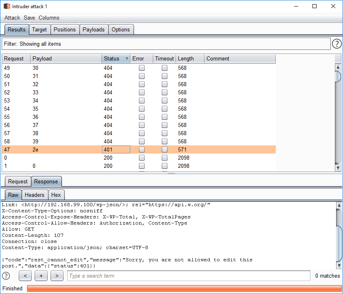
Task: Maximize the Intruder attack window
Action: click(314, 6)
